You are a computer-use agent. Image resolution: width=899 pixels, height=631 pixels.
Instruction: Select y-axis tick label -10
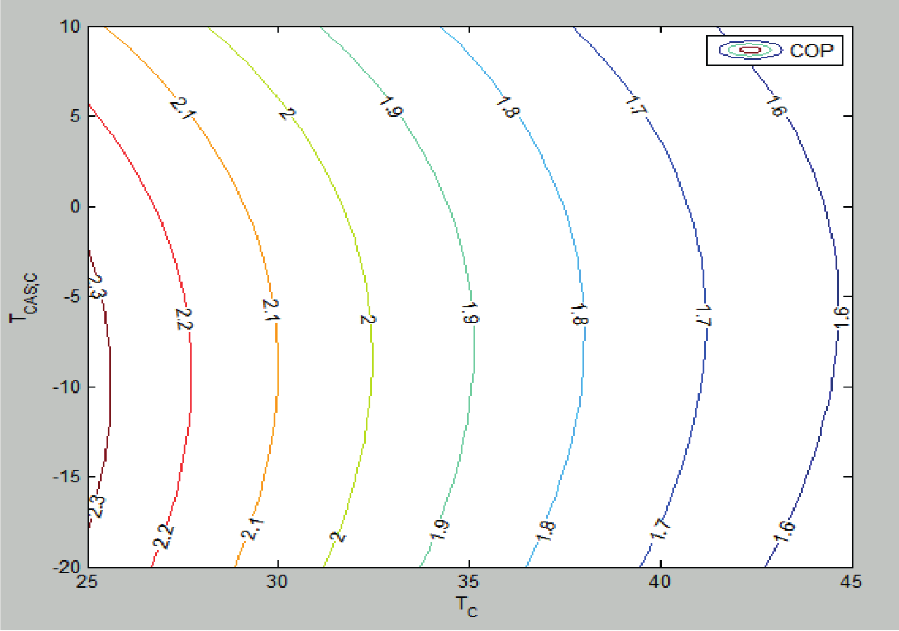(66, 387)
